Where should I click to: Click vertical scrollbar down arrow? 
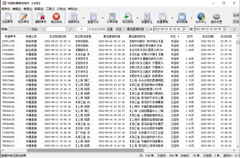point(238,146)
